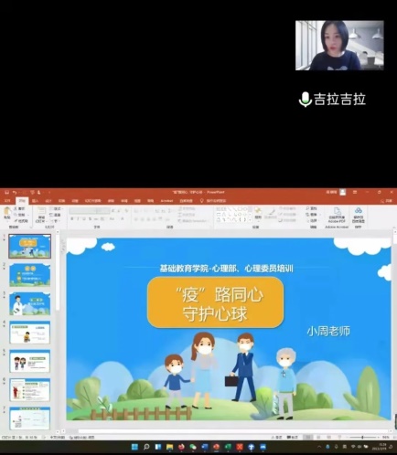Click the ribbon display options icon
Viewport: 397px width, 455px height.
tap(355, 192)
